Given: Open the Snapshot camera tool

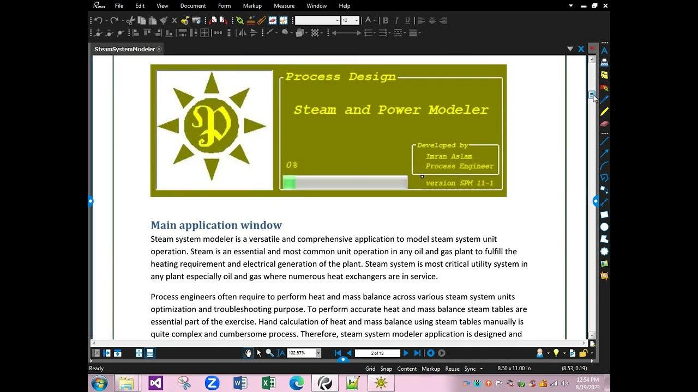Looking at the screenshot, I should pyautogui.click(x=196, y=21).
